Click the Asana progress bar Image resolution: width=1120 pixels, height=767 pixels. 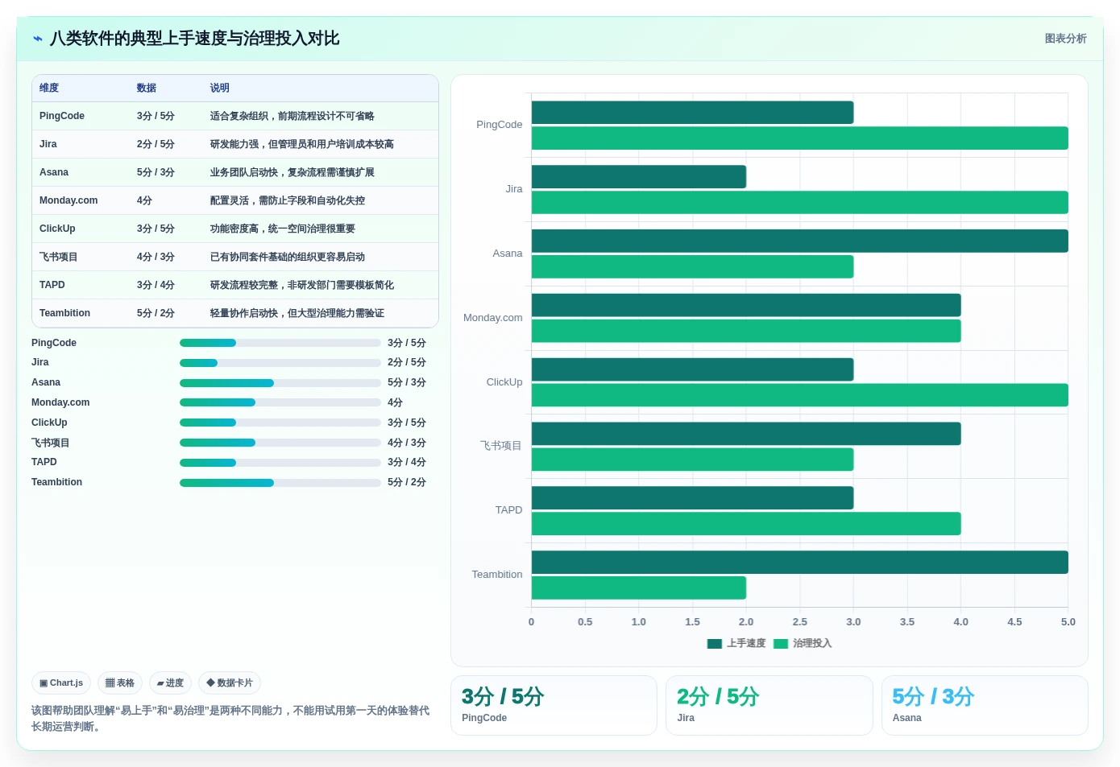(280, 383)
